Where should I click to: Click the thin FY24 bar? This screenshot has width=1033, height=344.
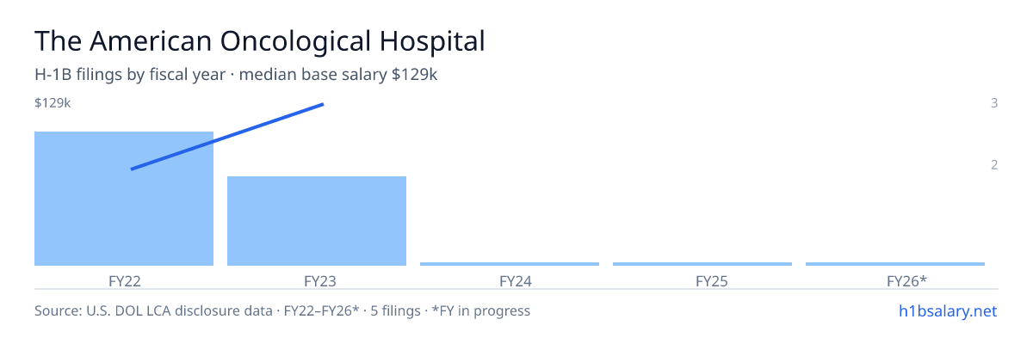(x=510, y=264)
